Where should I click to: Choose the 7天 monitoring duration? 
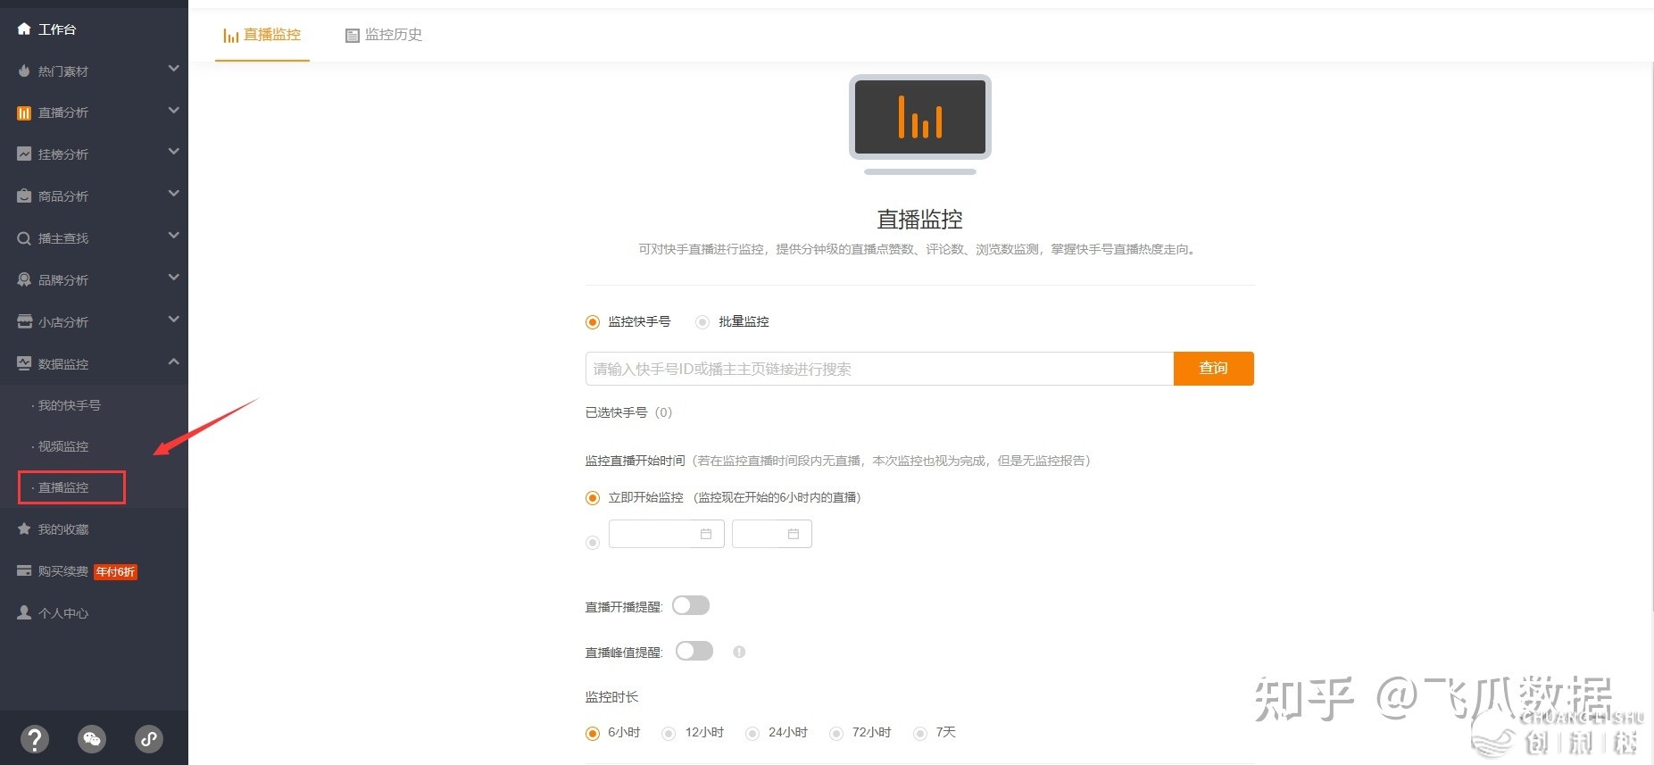920,734
